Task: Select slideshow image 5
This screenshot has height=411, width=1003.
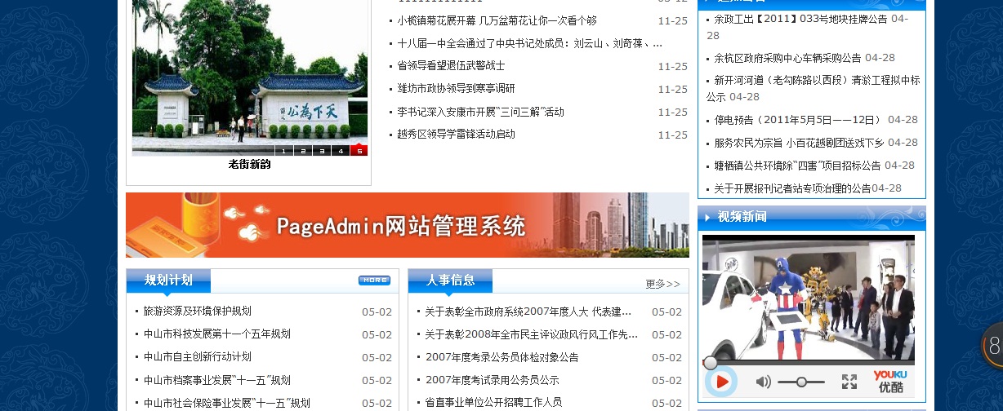Action: (x=359, y=150)
